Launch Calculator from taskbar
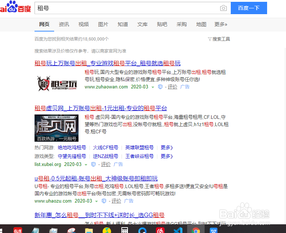Viewport: 286px width, 233px height. click(125, 230)
